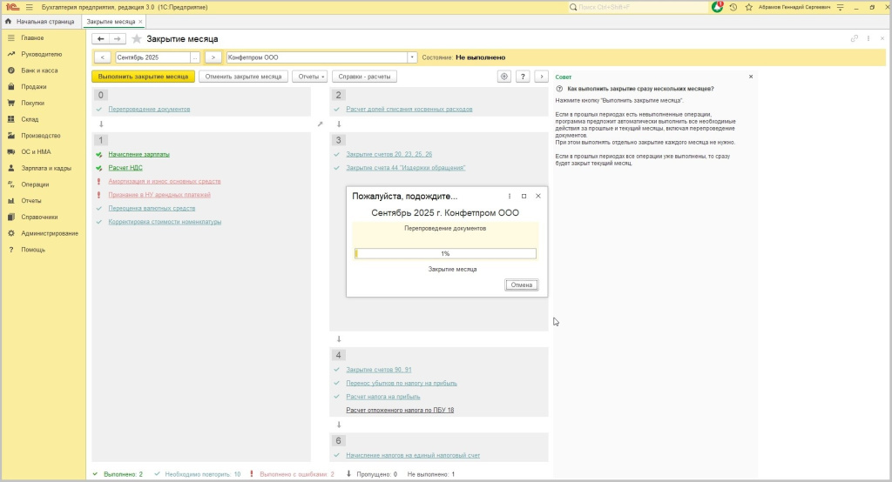Image resolution: width=892 pixels, height=482 pixels.
Task: Click the search field Поиск Ctrl+Shift+F
Action: [x=638, y=7]
